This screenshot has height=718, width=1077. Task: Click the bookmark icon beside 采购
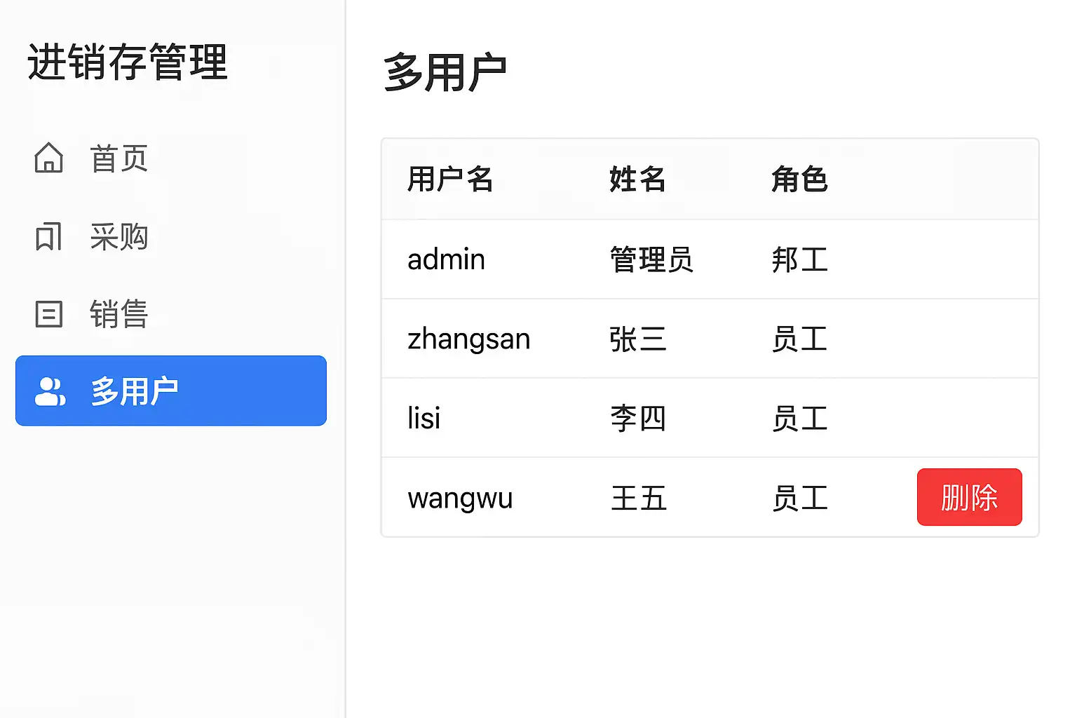[49, 237]
